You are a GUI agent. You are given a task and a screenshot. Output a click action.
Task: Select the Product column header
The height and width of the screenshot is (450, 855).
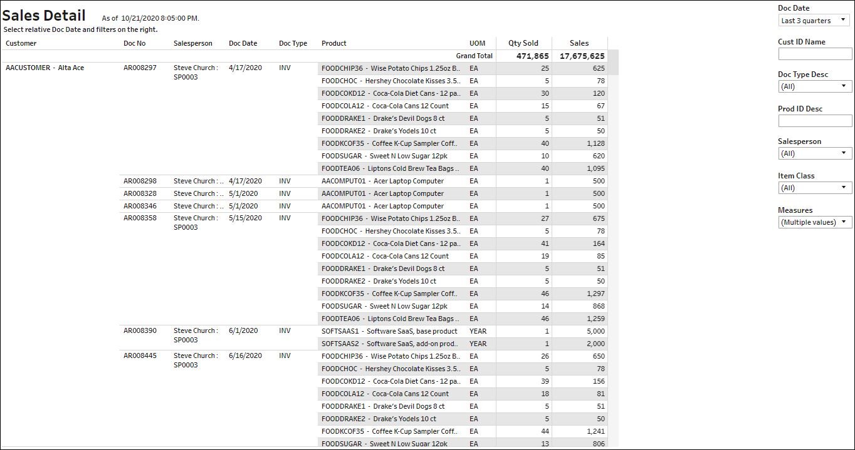point(333,43)
